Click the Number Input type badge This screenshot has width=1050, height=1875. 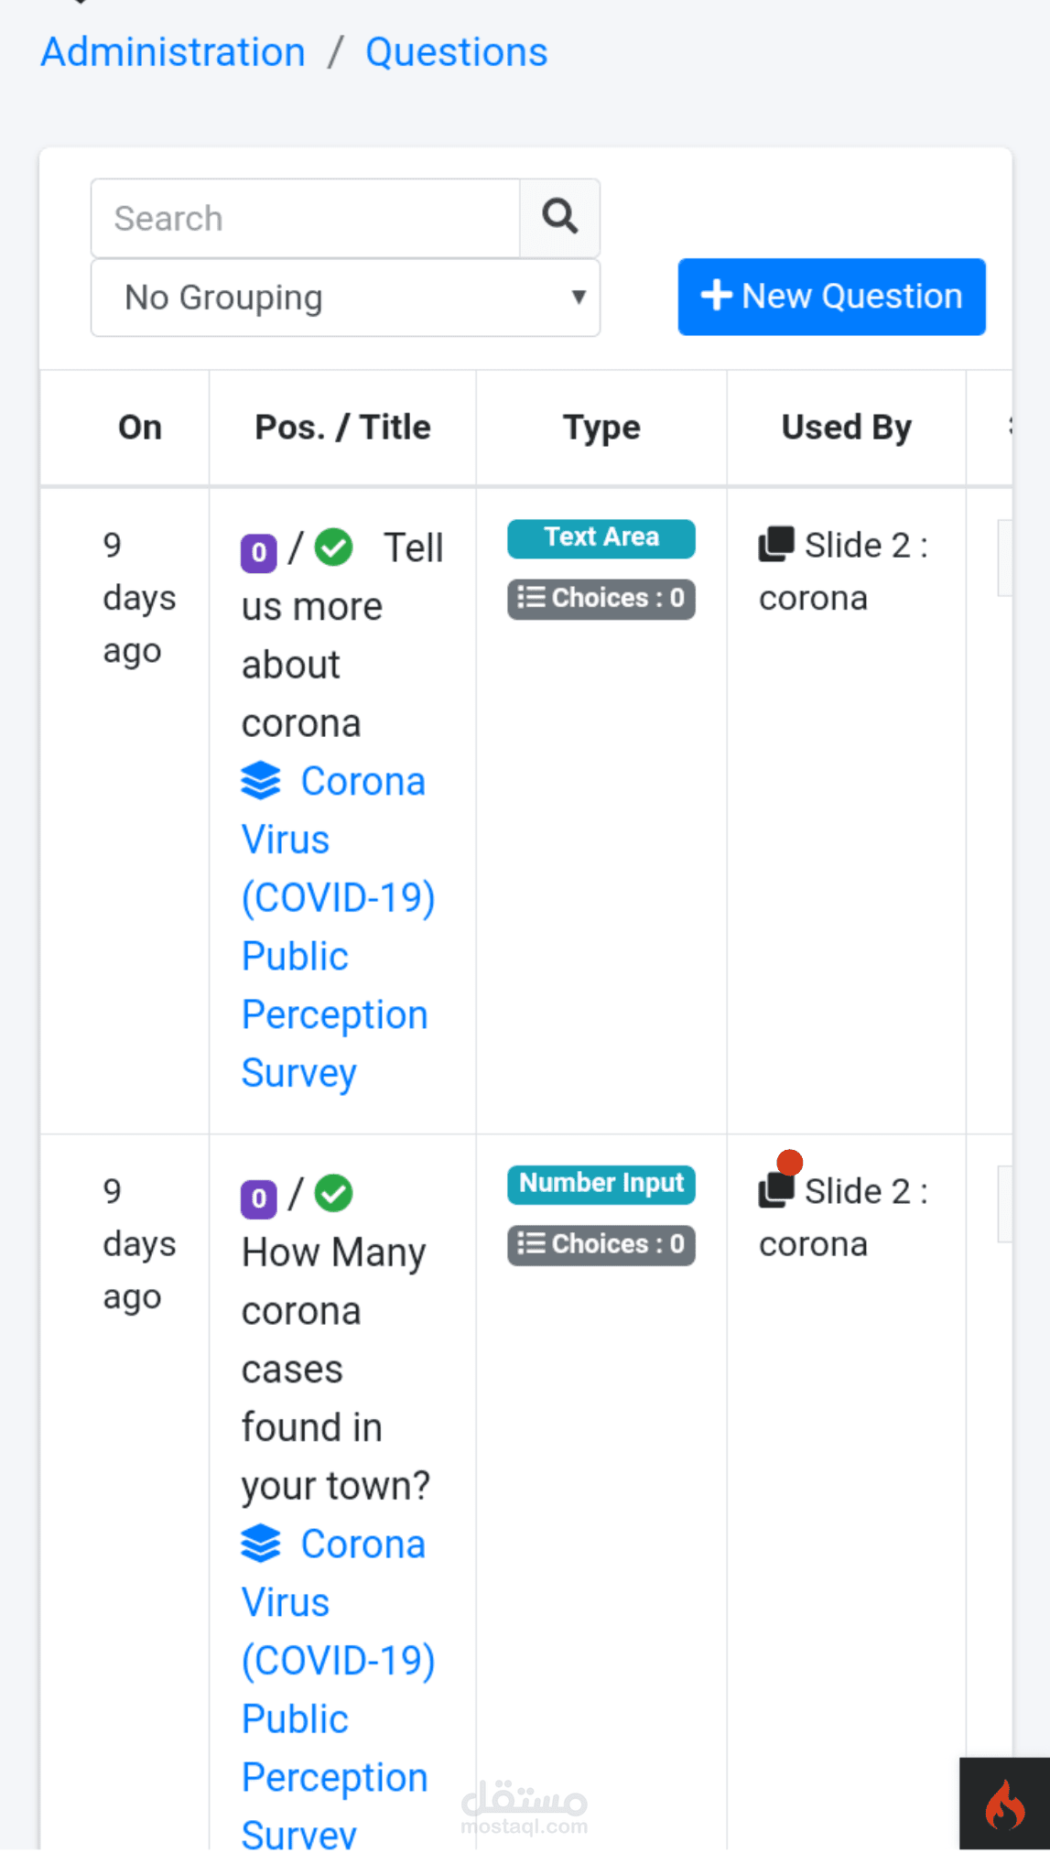[x=601, y=1183]
